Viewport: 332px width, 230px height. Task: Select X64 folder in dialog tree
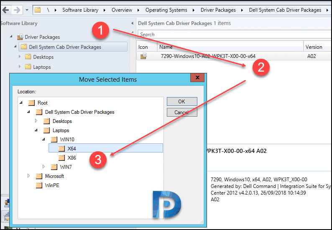(72, 149)
